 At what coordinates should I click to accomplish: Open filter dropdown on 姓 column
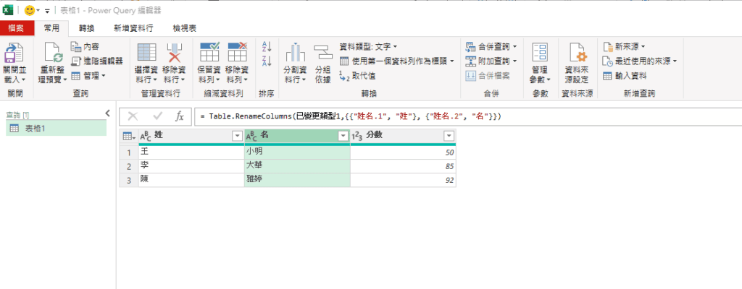point(236,136)
